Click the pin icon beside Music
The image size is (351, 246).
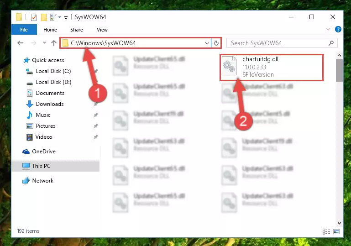click(95, 115)
